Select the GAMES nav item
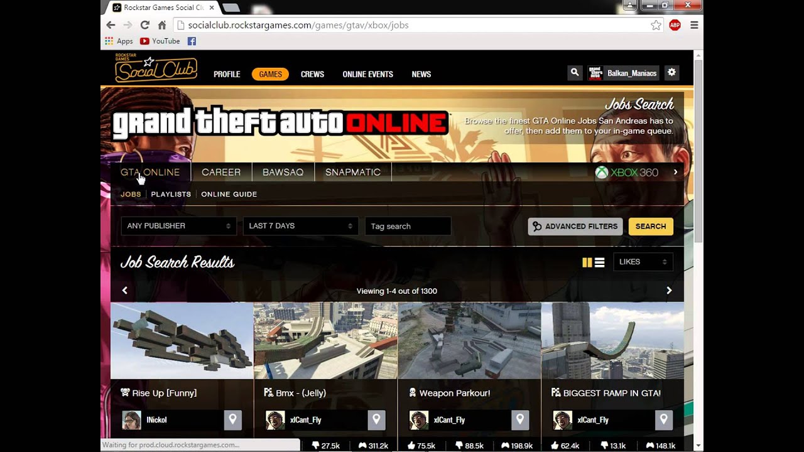Viewport: 804px width, 452px height. tap(270, 74)
